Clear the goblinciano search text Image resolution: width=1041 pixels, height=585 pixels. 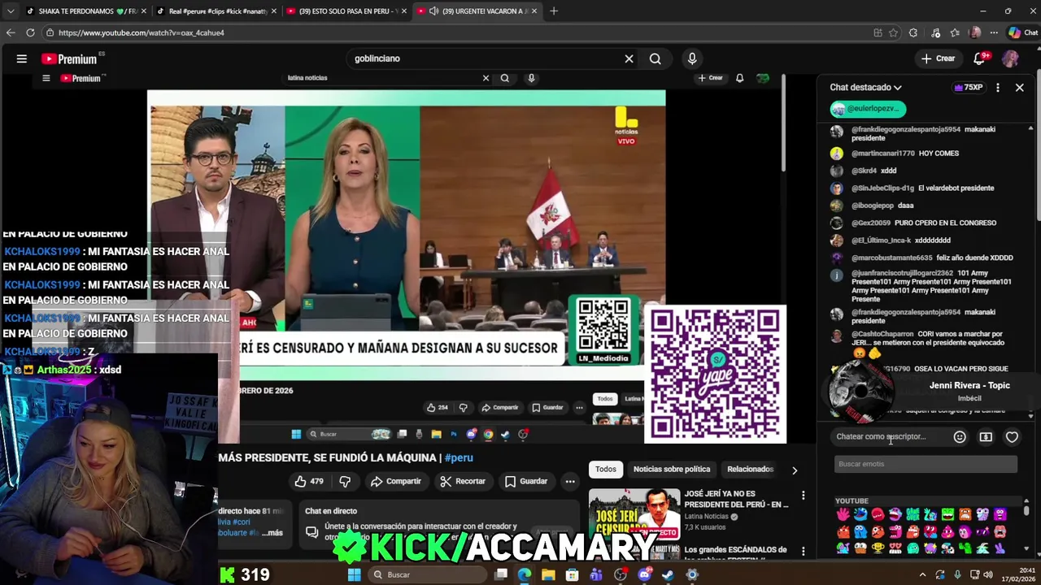click(629, 58)
